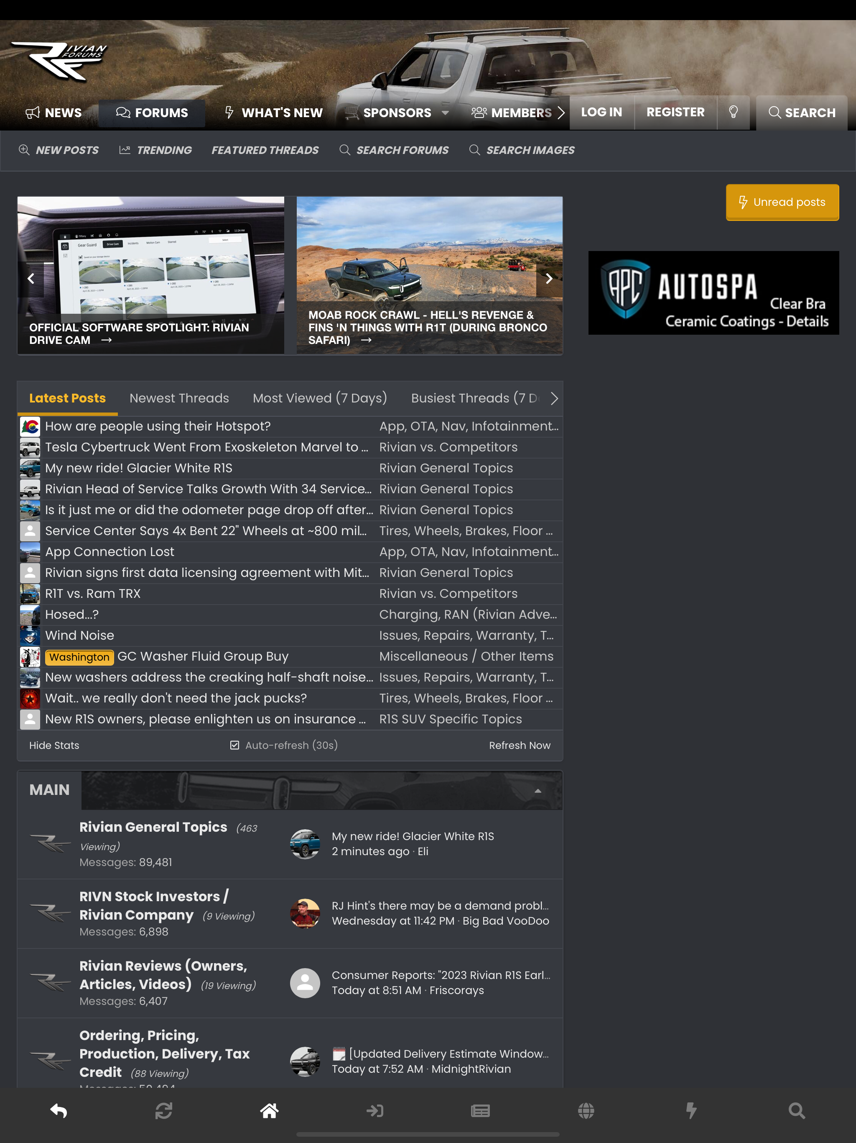Screen dimensions: 856x1143
Task: Click Log In
Action: 601,112
